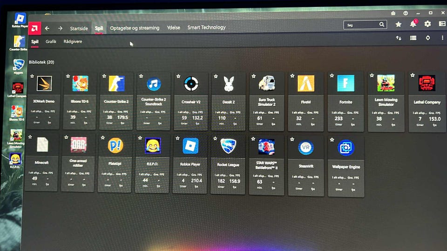This screenshot has height=251, width=447.
Task: Open the notifications bell
Action: click(x=413, y=24)
